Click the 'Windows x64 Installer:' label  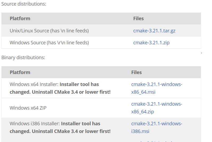[34, 84]
